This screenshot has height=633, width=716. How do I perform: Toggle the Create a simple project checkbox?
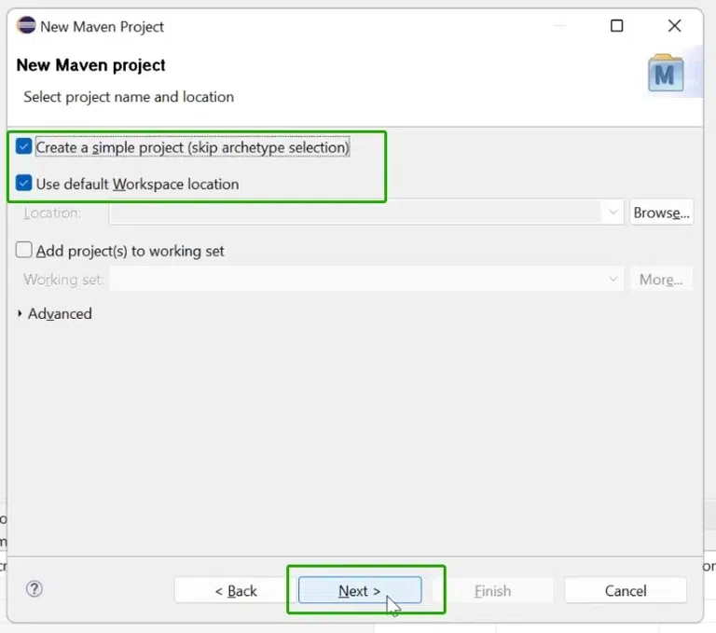click(24, 146)
